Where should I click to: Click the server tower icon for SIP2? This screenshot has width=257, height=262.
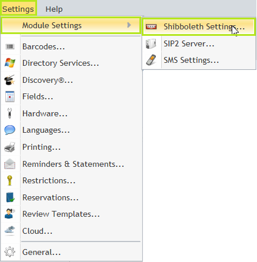coord(151,43)
